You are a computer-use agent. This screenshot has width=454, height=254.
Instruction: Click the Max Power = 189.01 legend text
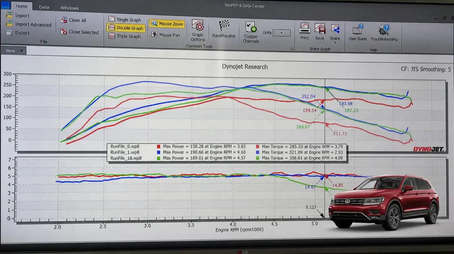click(x=204, y=158)
